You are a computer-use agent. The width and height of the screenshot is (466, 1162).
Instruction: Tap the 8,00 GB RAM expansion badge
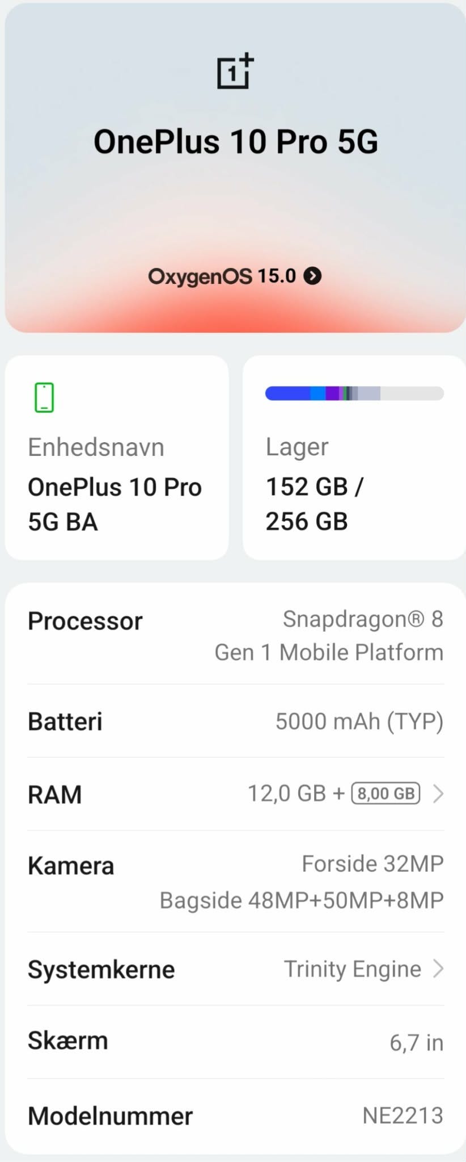click(385, 794)
